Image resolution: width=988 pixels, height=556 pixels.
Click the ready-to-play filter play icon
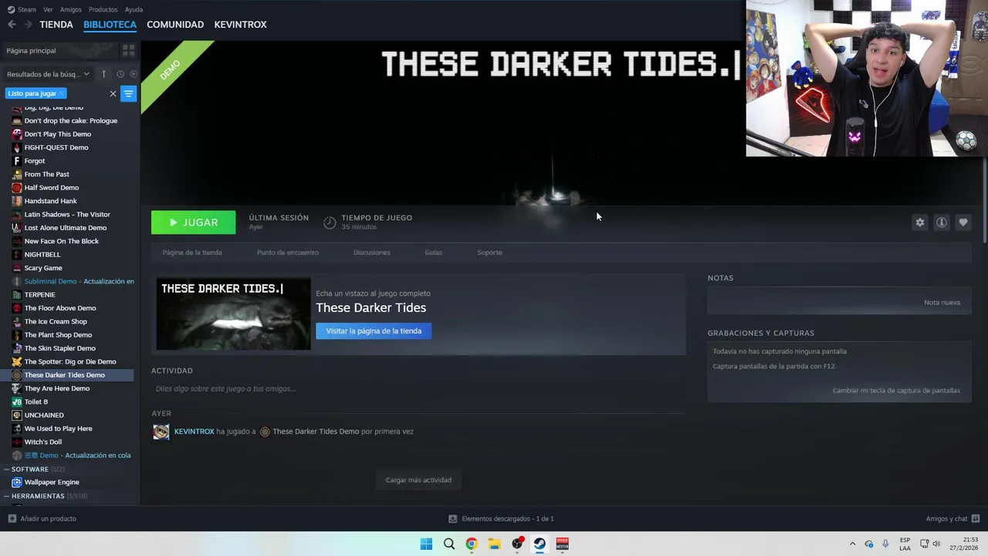(134, 74)
